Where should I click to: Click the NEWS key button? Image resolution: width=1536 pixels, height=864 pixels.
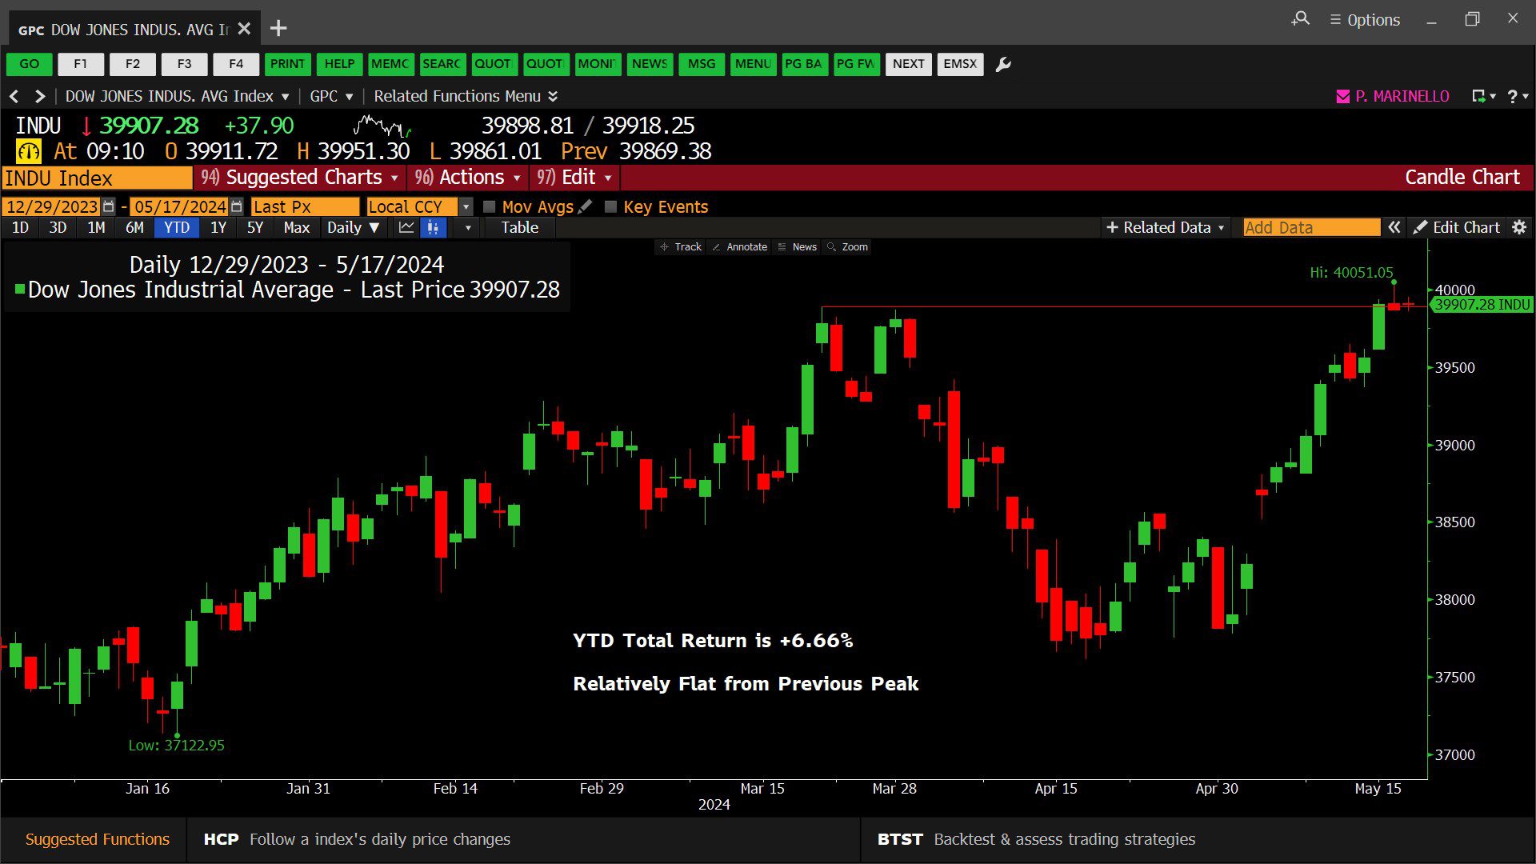click(650, 64)
